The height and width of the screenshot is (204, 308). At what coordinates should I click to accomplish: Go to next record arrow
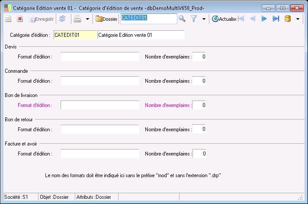point(264,19)
